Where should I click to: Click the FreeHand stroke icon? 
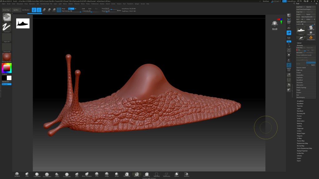click(7, 27)
